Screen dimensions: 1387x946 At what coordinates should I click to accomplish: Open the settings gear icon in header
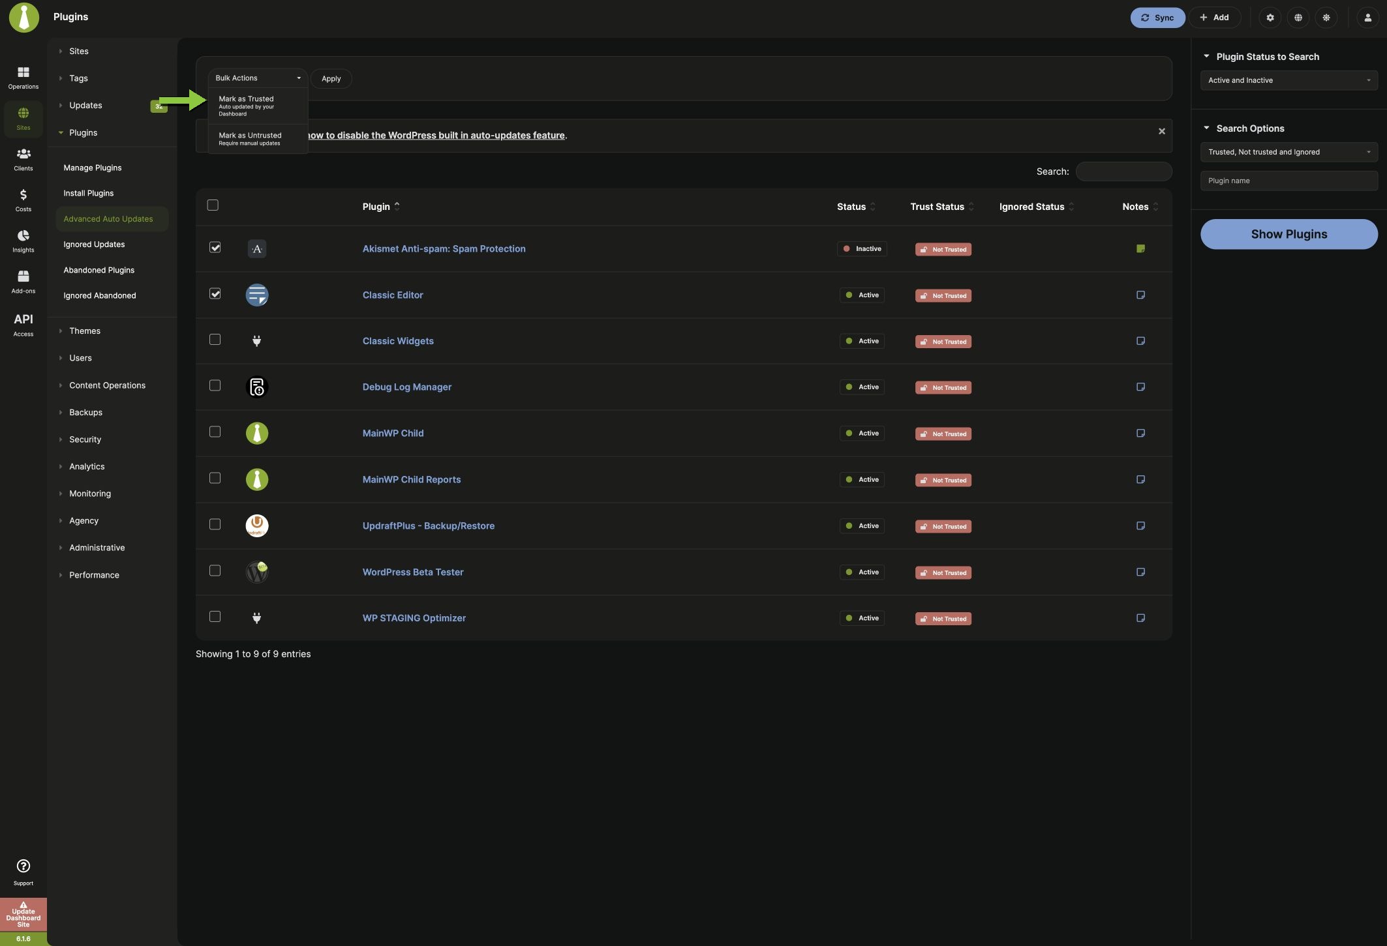point(1270,18)
